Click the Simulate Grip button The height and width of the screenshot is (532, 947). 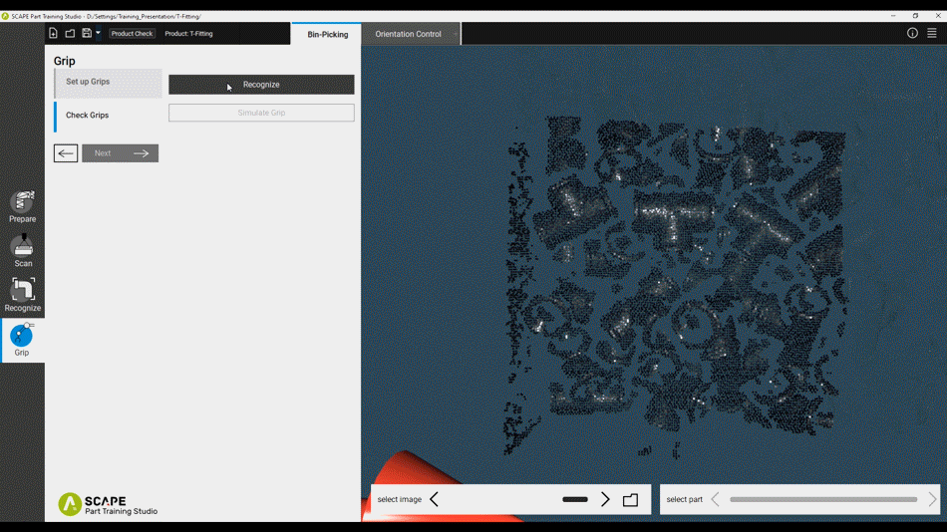[261, 113]
